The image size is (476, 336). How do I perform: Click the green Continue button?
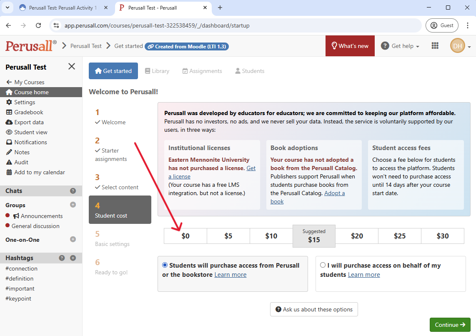(450, 325)
